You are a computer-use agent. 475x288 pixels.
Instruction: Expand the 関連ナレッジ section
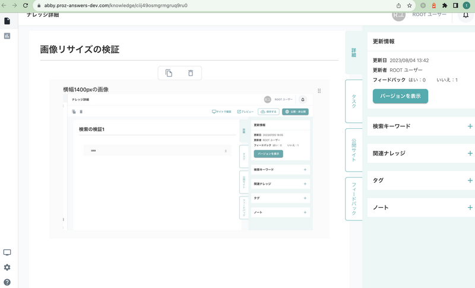470,153
